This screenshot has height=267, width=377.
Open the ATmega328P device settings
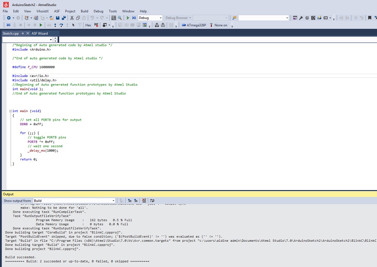coord(194,25)
